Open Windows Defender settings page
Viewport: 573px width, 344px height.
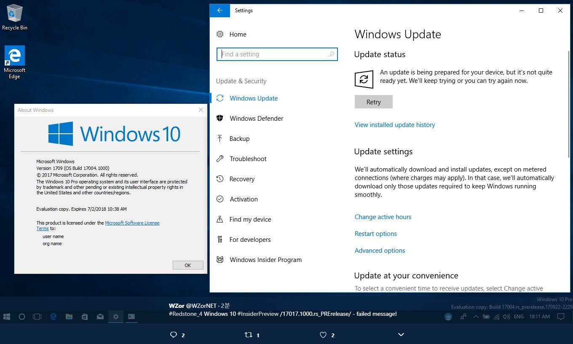point(250,119)
